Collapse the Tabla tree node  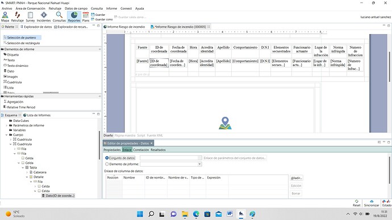23,168
